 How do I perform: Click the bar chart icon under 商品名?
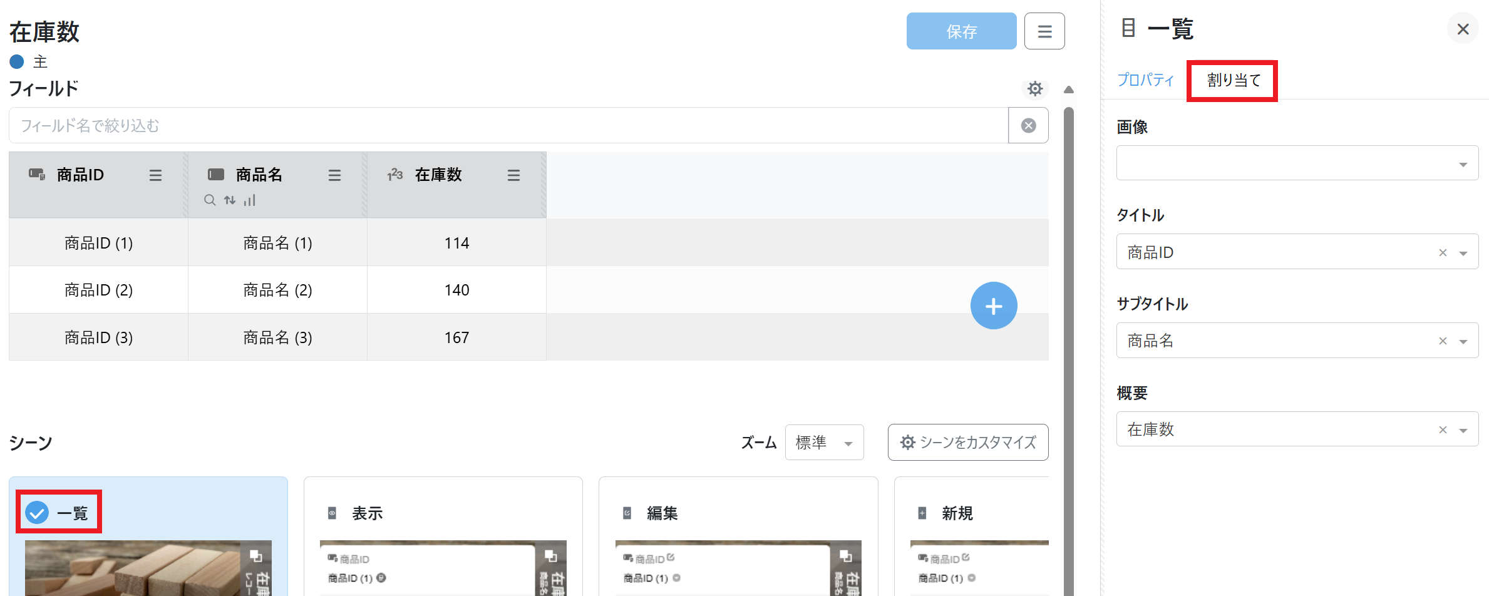coord(250,200)
